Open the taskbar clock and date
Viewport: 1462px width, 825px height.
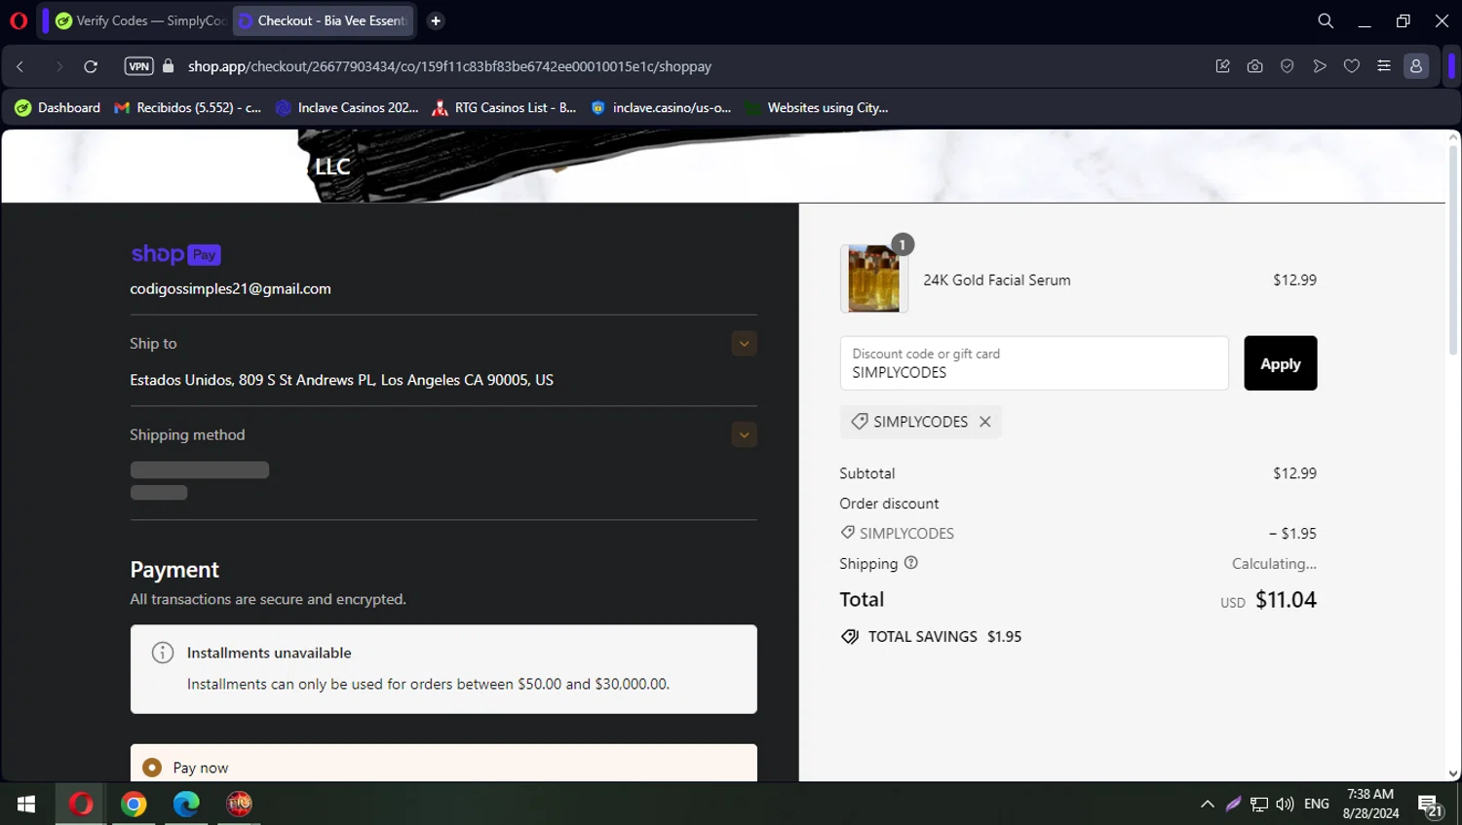click(1370, 804)
